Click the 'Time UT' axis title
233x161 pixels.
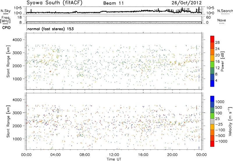tap(114, 159)
